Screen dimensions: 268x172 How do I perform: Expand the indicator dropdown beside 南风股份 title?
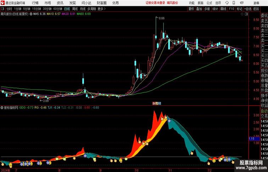click(31, 14)
